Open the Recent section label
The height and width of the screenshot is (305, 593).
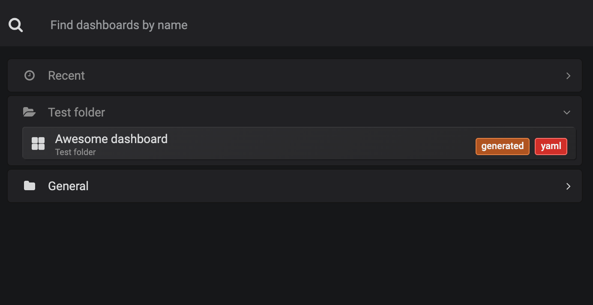click(x=66, y=76)
